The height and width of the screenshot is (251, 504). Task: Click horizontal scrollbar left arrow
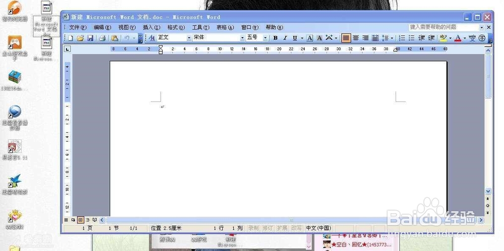pos(102,220)
